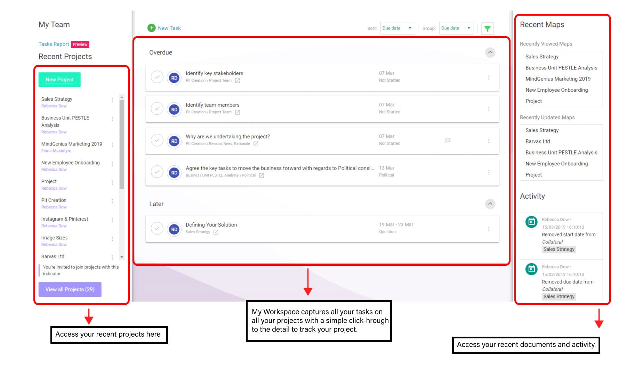Open Barvas Ltd in Recently Updated Maps
The height and width of the screenshot is (370, 642).
537,141
